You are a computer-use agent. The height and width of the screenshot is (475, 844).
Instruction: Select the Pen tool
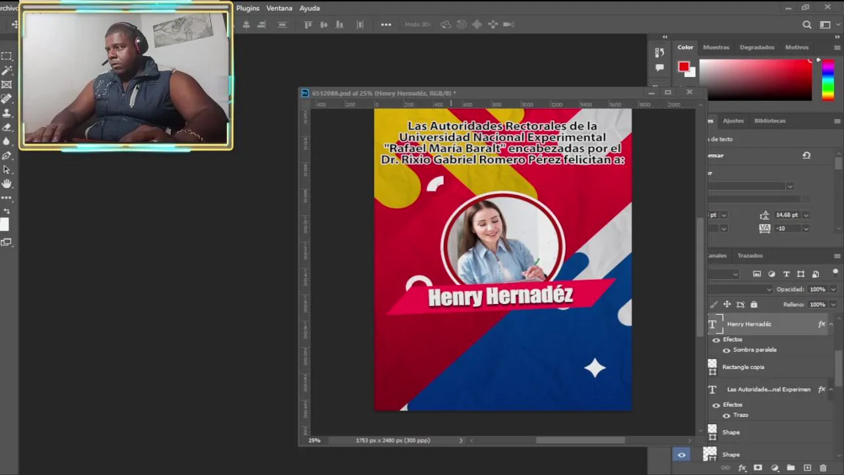point(7,156)
